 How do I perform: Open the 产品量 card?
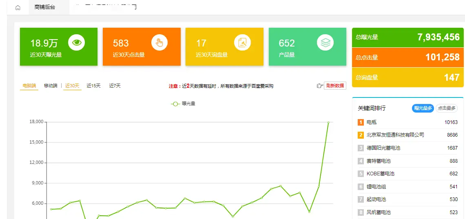(308, 47)
